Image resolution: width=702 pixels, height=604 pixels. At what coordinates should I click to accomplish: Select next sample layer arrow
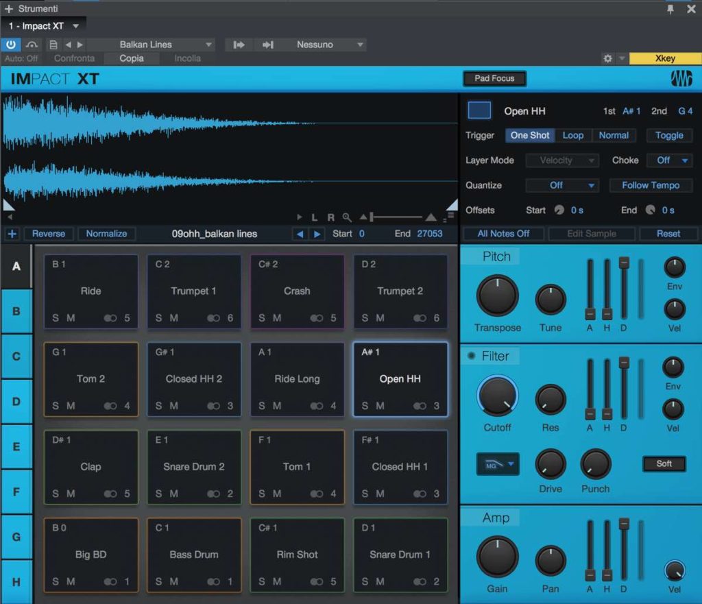(x=317, y=234)
